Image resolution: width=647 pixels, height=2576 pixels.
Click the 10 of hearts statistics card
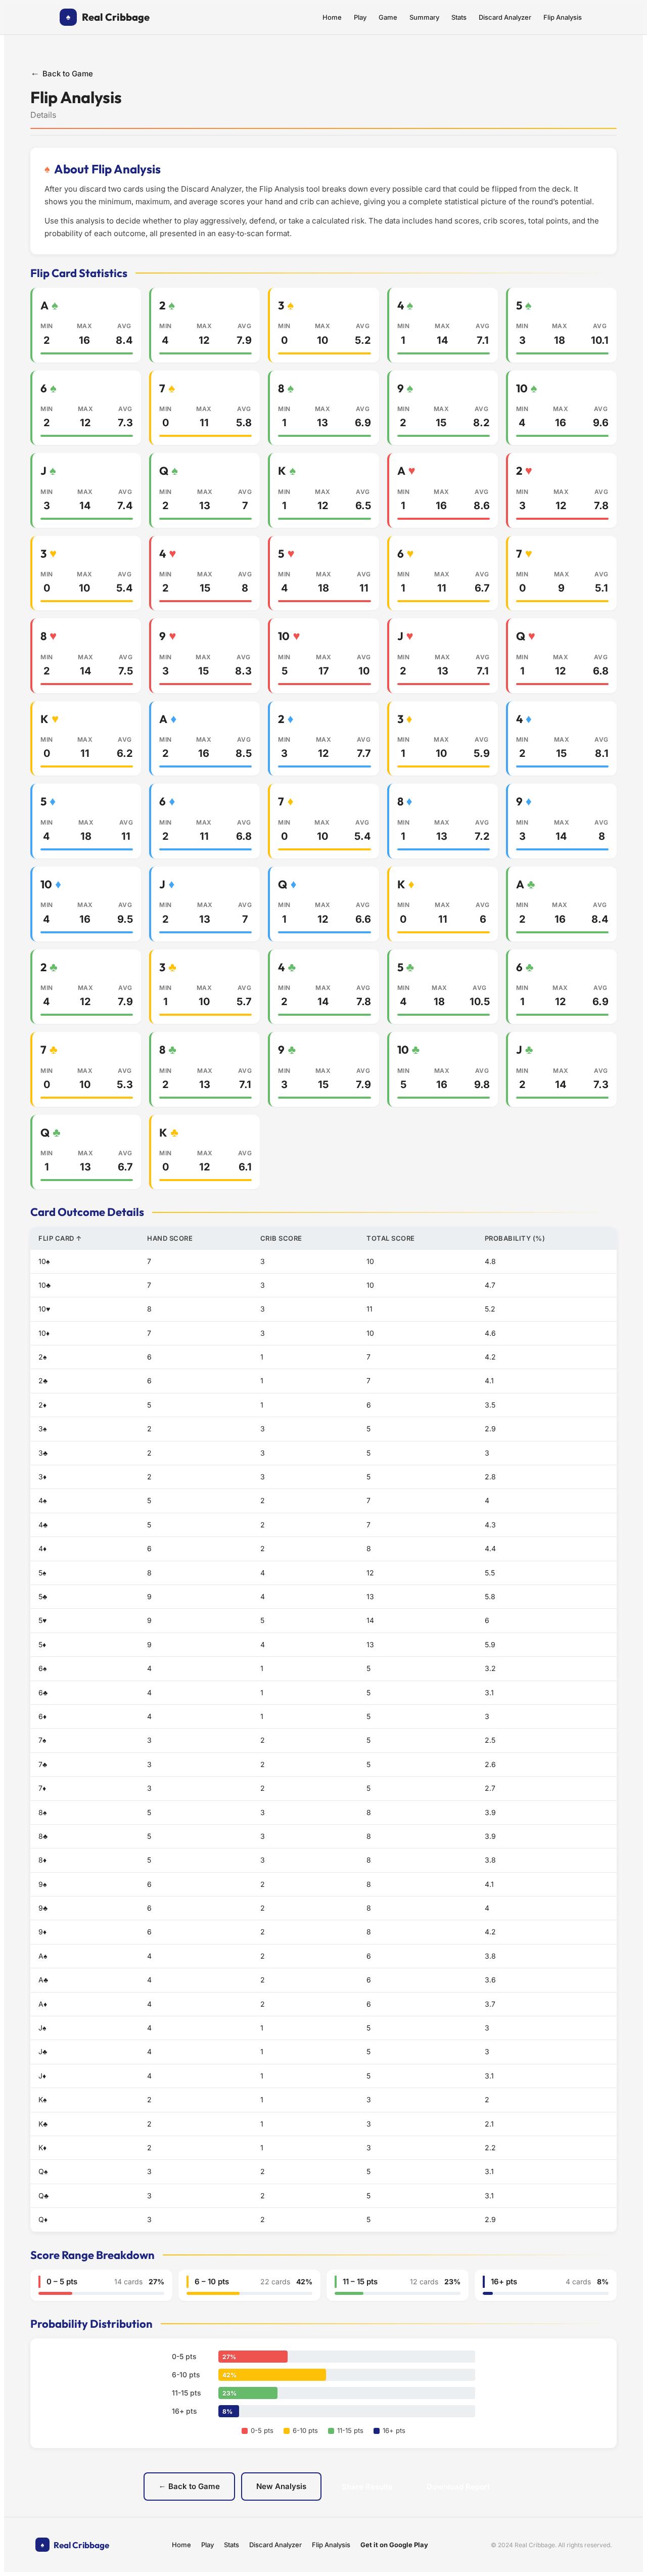(324, 656)
